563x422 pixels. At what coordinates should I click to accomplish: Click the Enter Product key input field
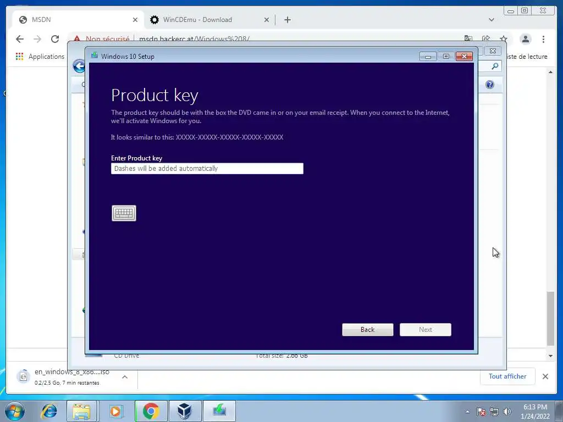pyautogui.click(x=207, y=169)
